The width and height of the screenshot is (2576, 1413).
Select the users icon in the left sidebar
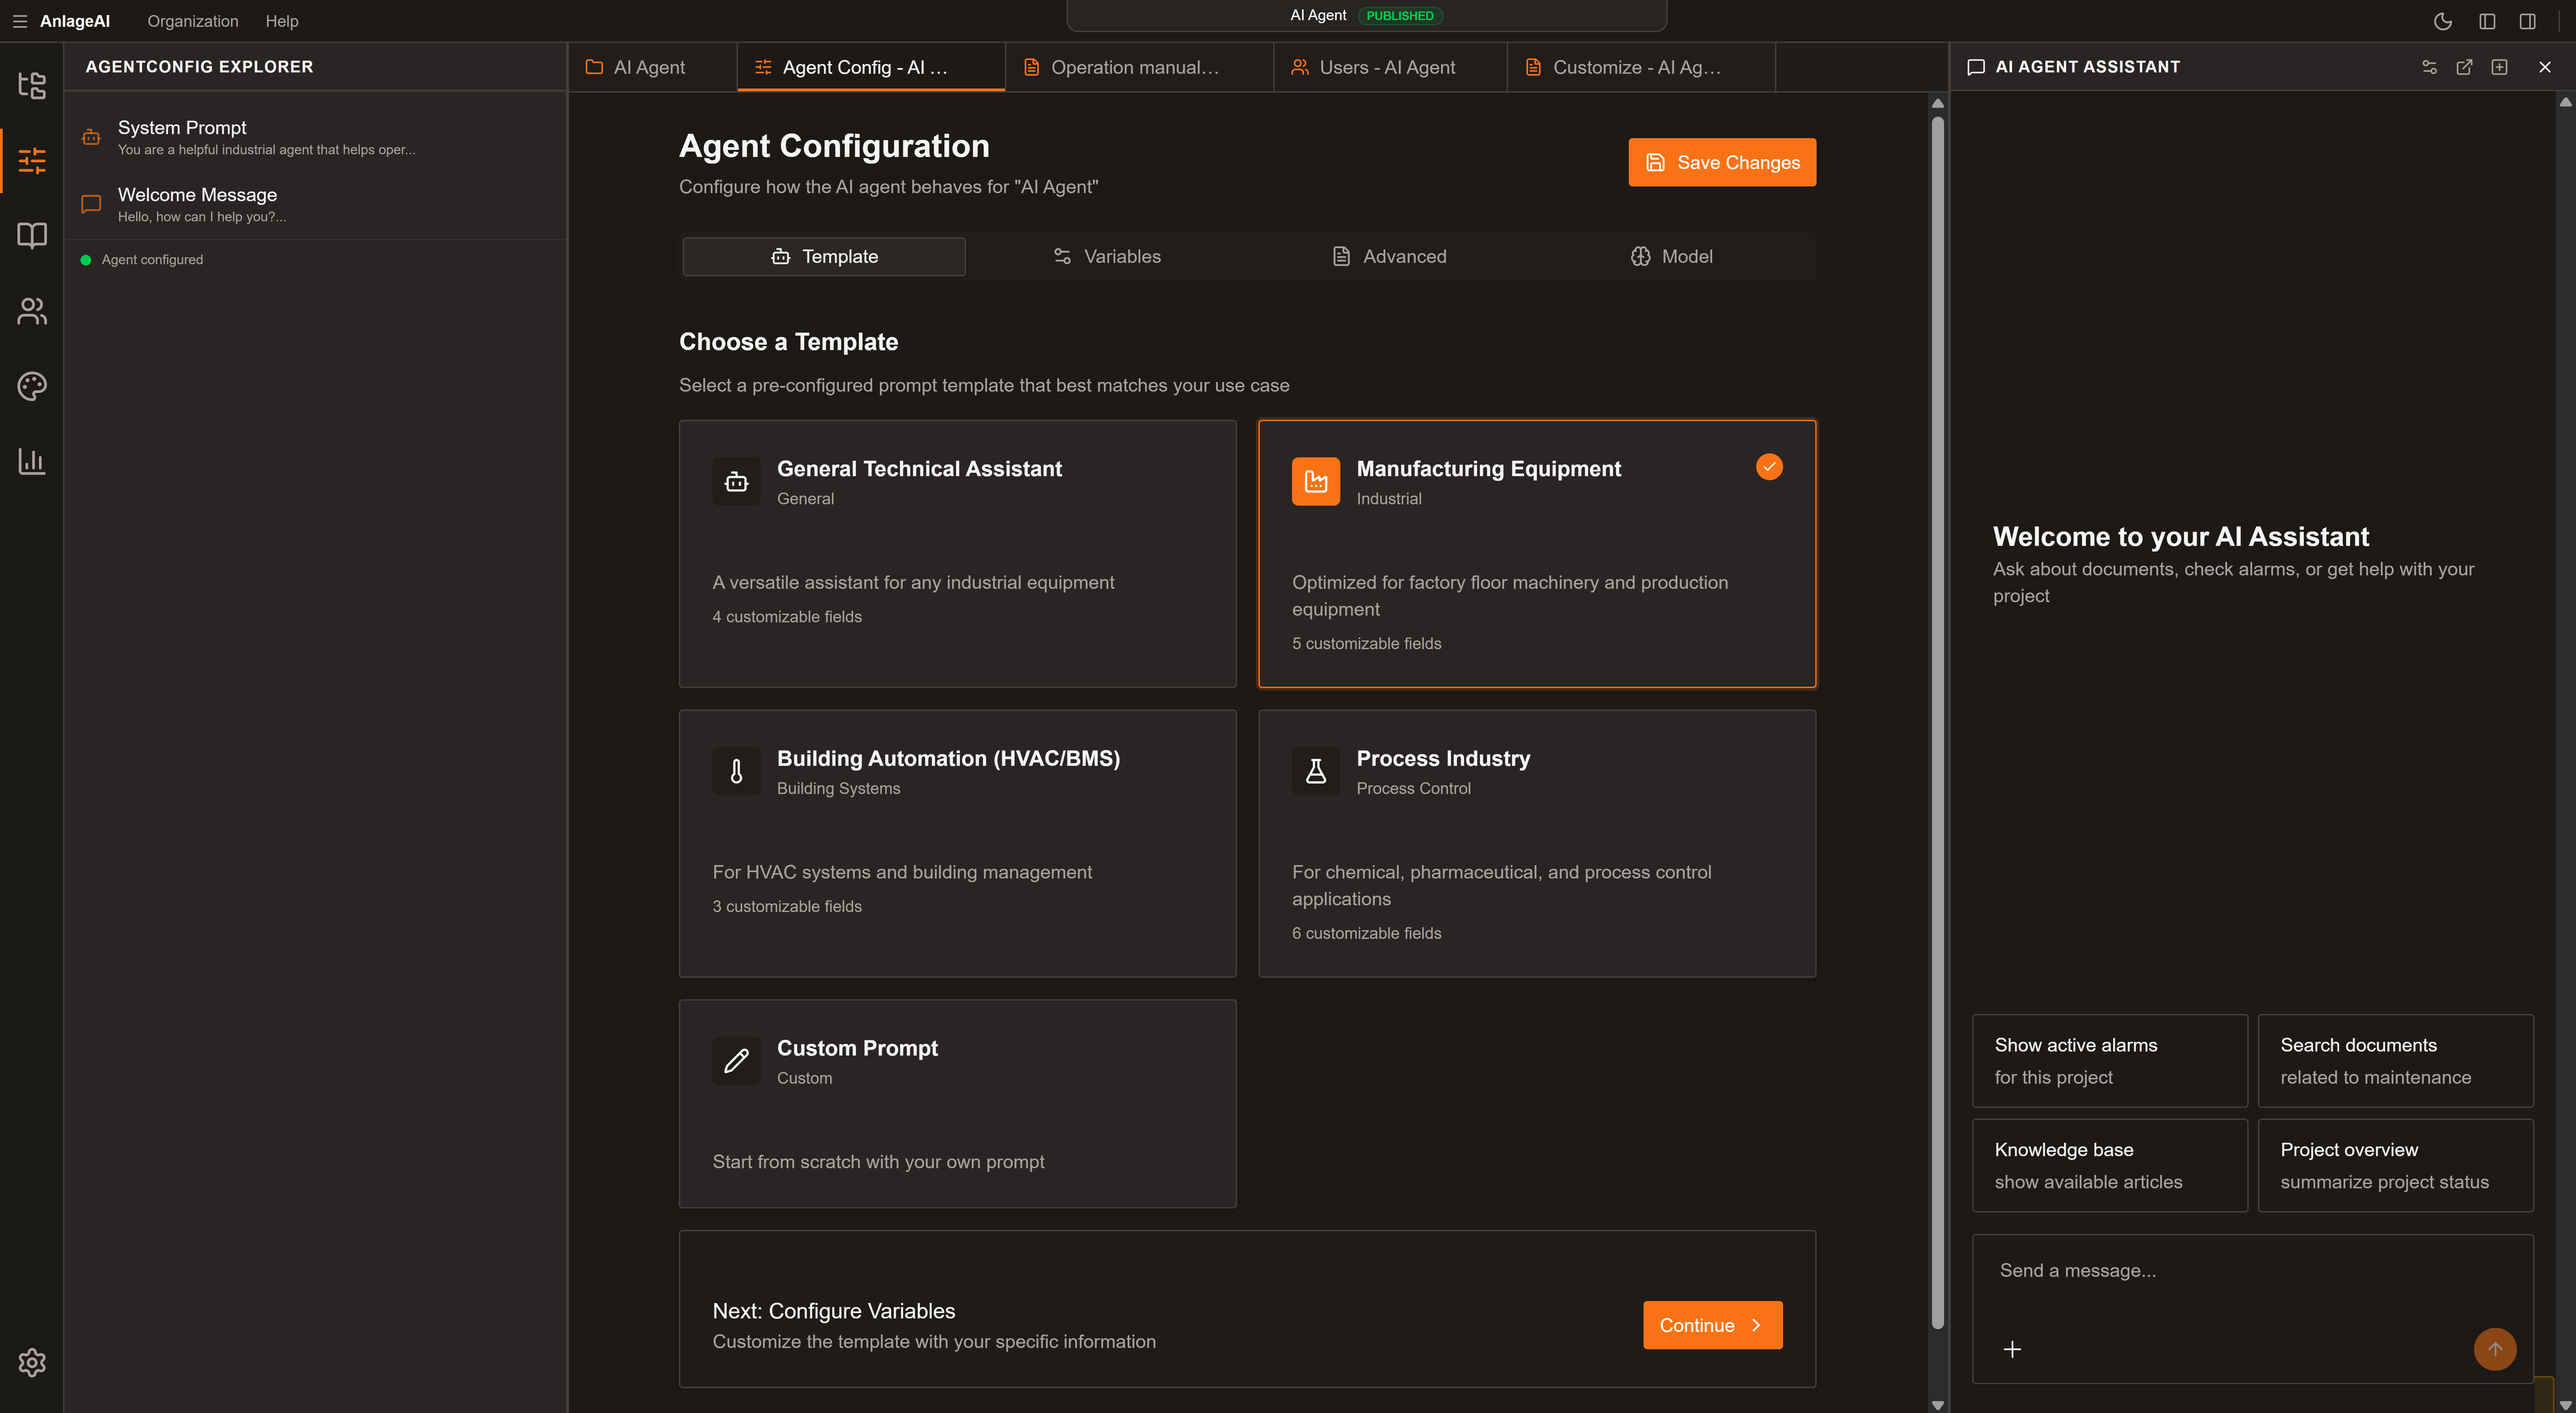tap(32, 311)
